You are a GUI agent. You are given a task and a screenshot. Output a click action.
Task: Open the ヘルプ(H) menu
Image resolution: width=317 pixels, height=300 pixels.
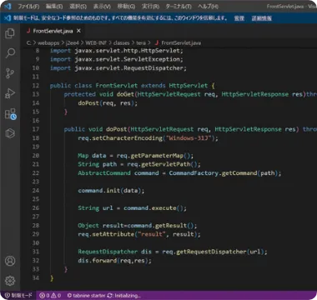point(209,6)
